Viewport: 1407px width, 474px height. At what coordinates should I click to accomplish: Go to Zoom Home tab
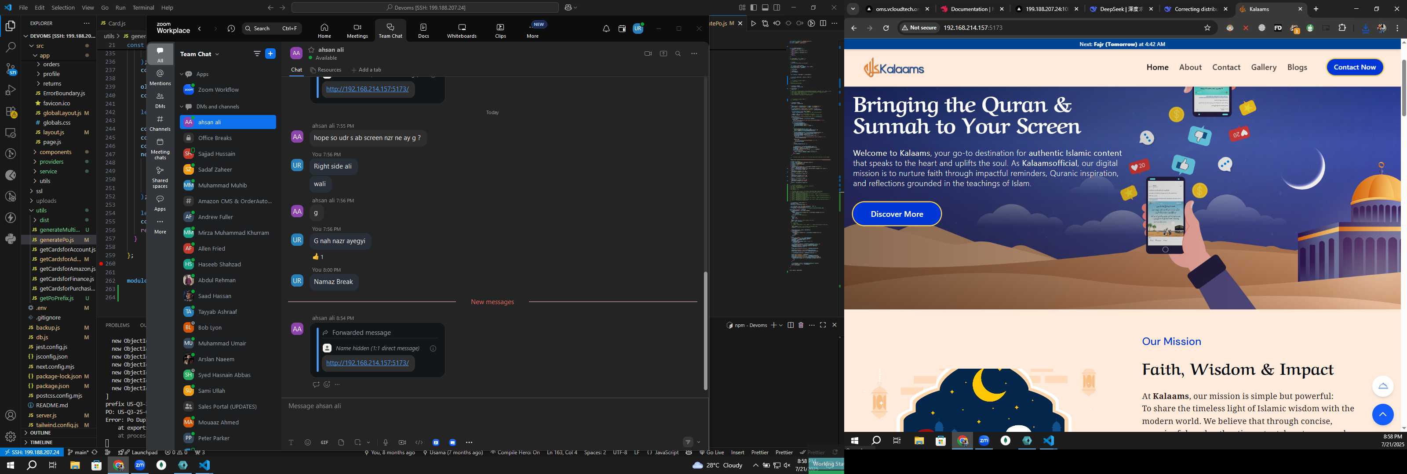324,31
